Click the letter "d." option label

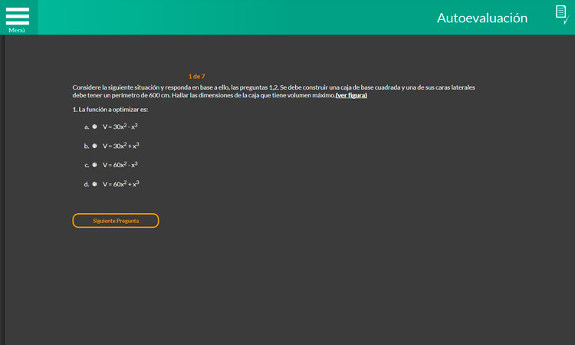pyautogui.click(x=87, y=184)
